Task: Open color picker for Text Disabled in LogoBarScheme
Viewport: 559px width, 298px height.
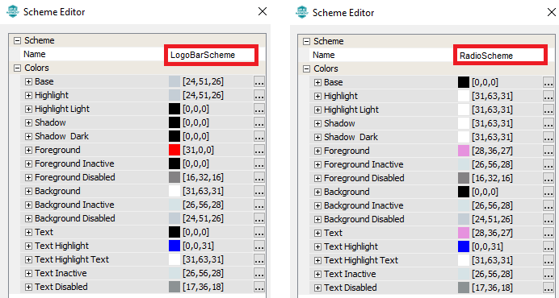Action: tap(259, 287)
